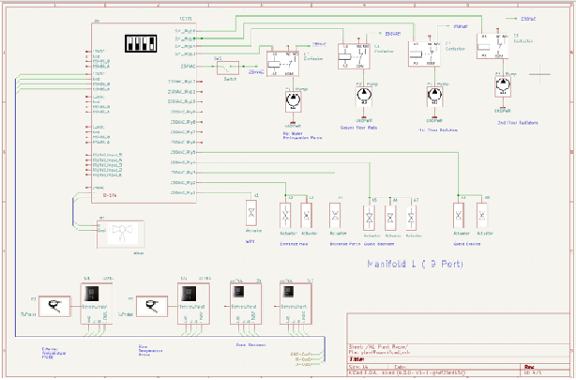Click the 'Id: 4/5' sheet number
Viewport: 576px width, 380px height.
533,372
